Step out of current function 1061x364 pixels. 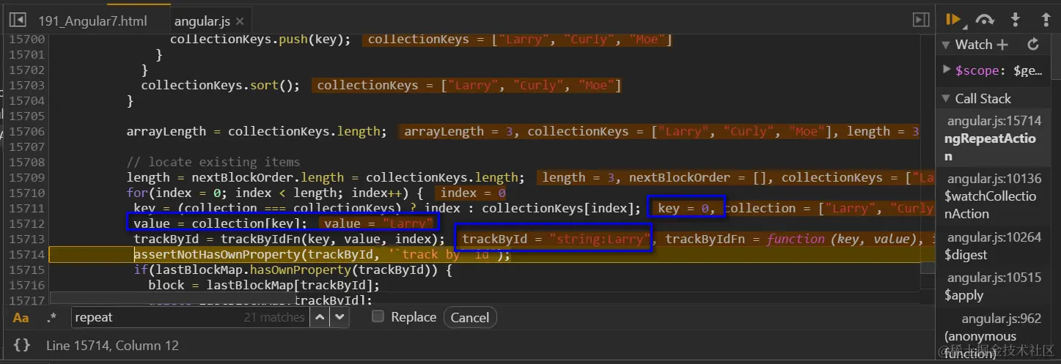point(1046,20)
